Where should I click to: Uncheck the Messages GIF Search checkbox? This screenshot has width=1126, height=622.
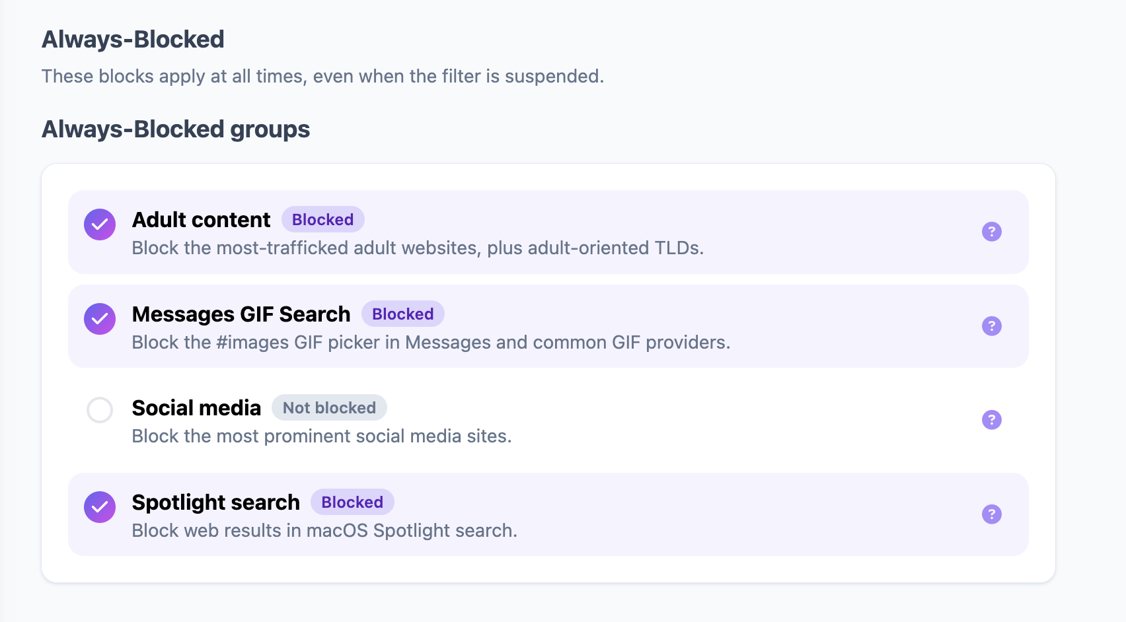(100, 319)
